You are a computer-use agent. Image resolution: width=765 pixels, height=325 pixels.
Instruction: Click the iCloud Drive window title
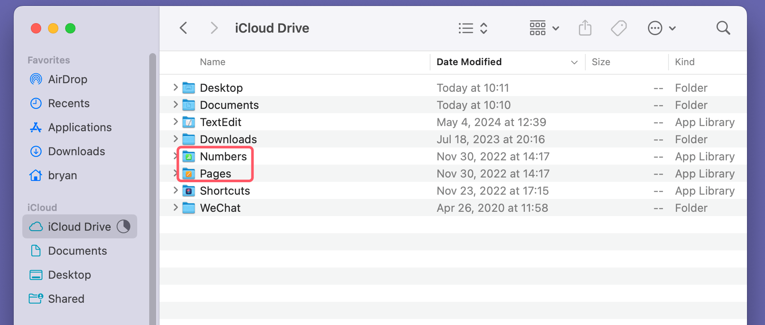[272, 28]
